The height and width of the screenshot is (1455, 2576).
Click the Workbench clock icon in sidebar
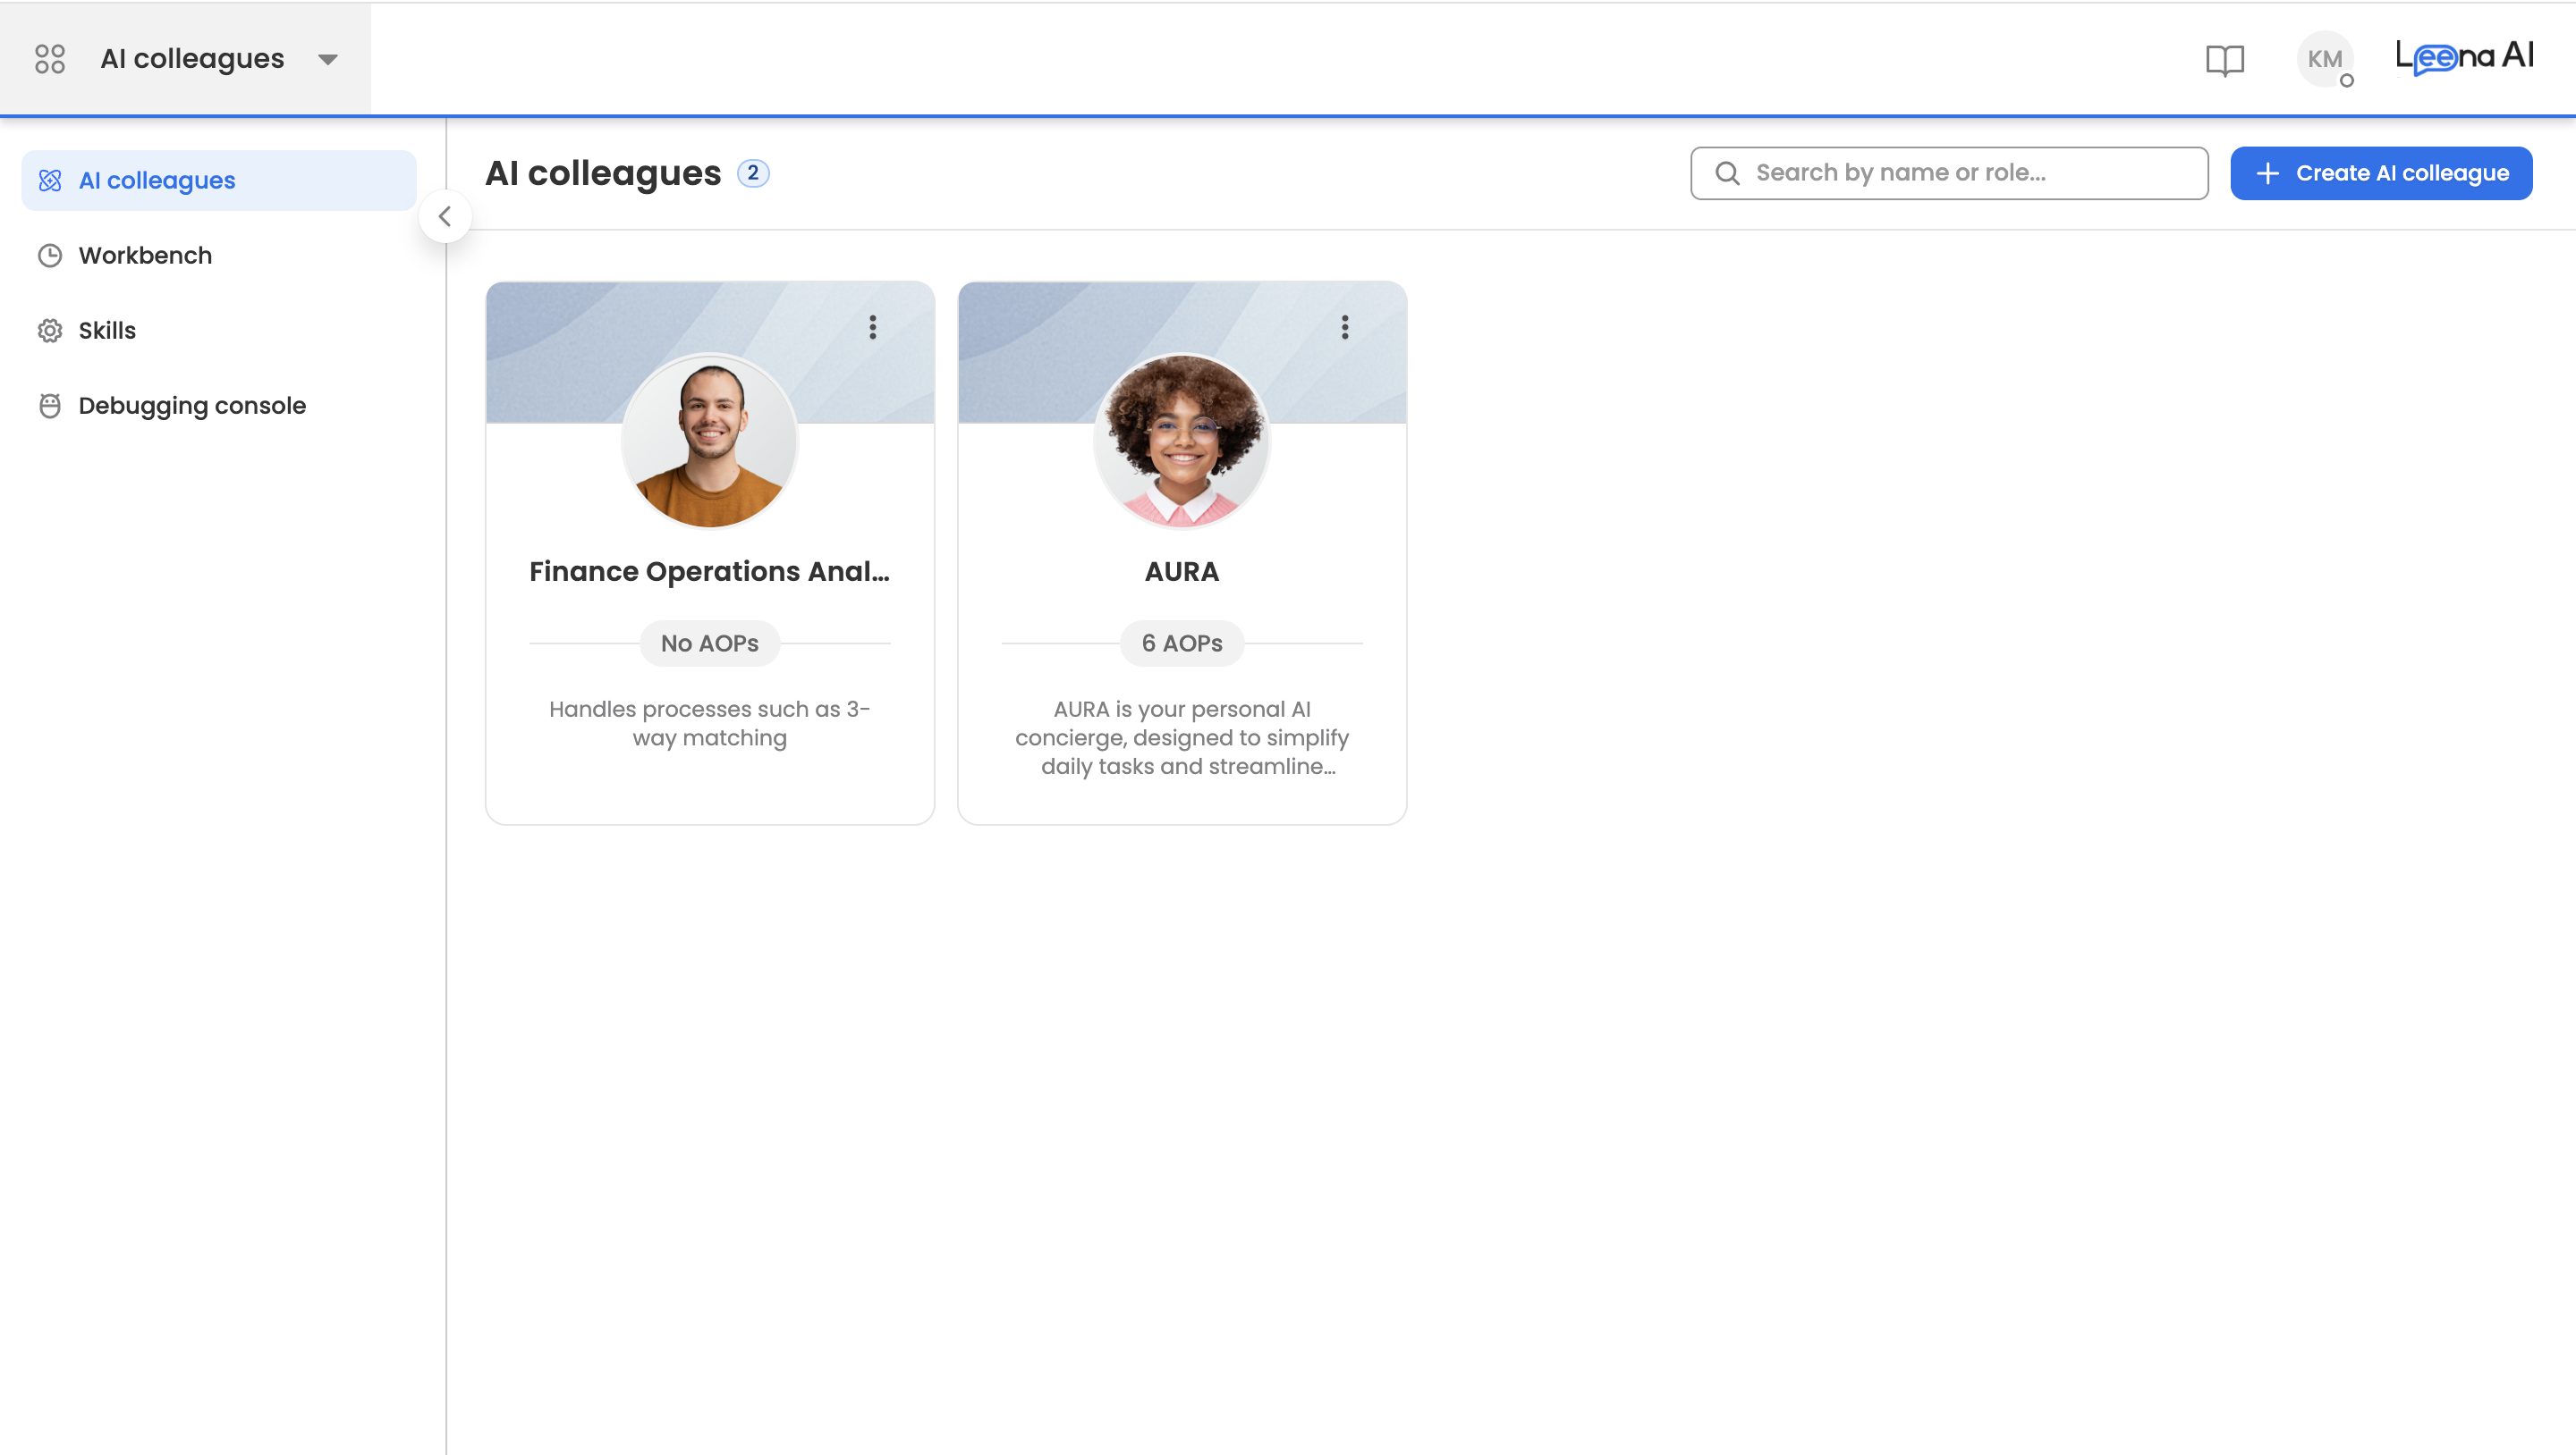[x=50, y=256]
